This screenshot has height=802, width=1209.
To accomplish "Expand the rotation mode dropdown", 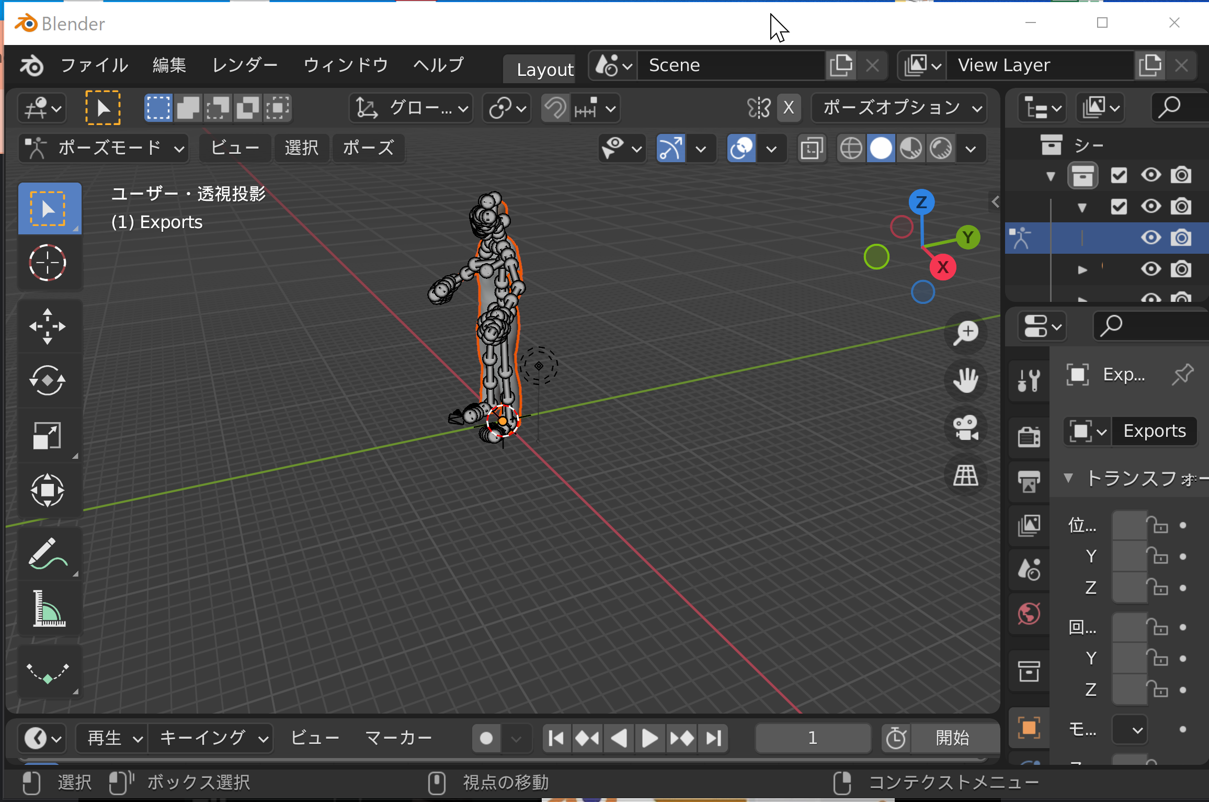I will click(1130, 730).
